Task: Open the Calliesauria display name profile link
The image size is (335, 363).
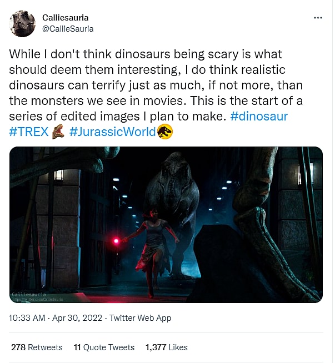Action: (x=65, y=18)
